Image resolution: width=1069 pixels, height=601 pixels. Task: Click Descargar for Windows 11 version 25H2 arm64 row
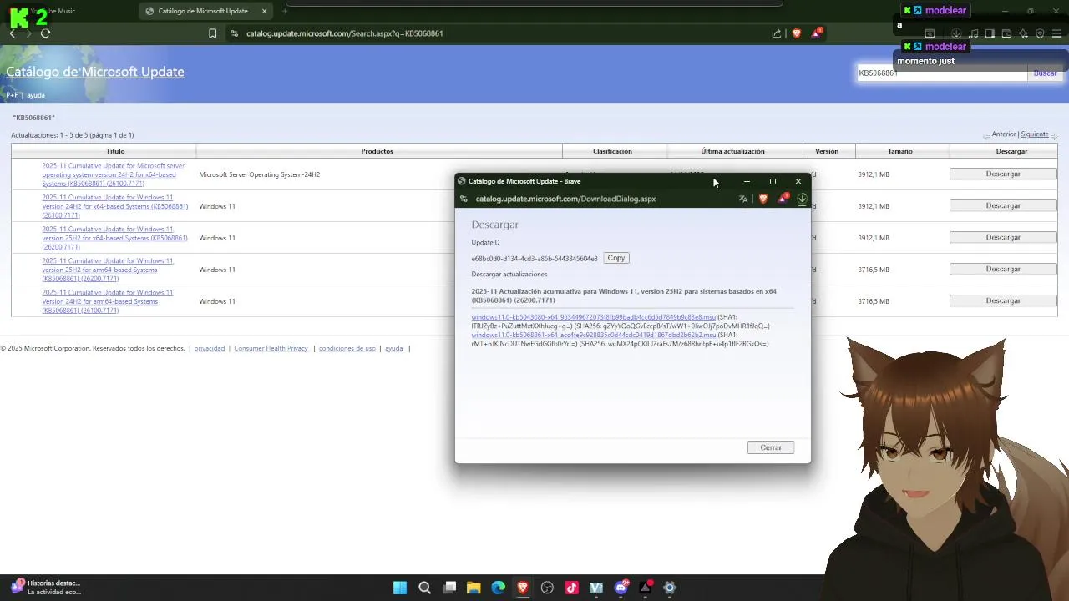tap(1003, 269)
